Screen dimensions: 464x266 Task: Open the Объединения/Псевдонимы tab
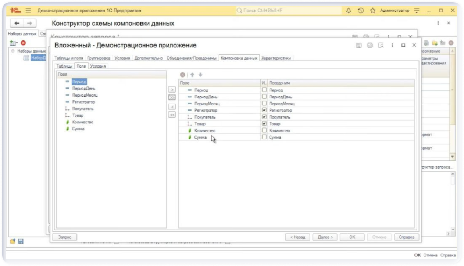191,58
